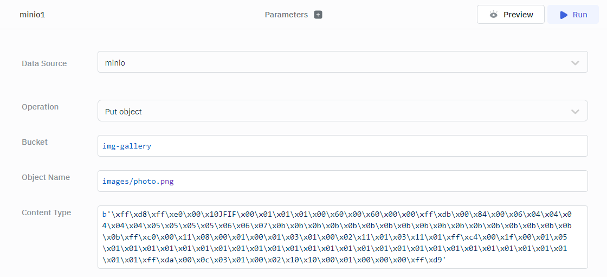Click the Operation label
This screenshot has width=607, height=277.
click(40, 107)
